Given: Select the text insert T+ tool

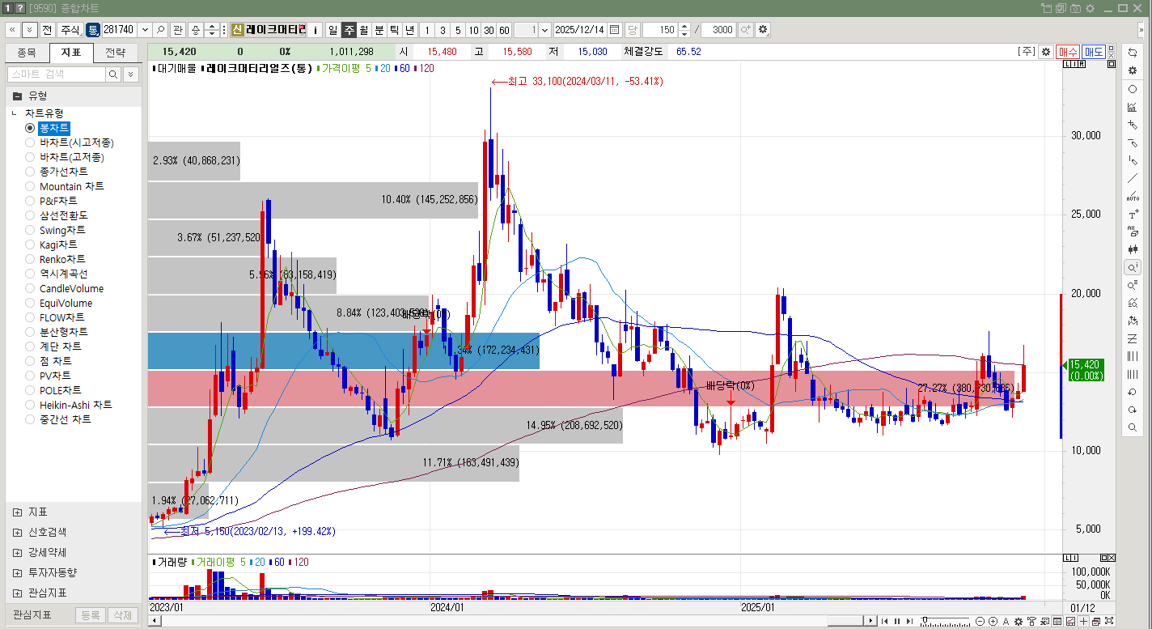Looking at the screenshot, I should (x=1132, y=215).
